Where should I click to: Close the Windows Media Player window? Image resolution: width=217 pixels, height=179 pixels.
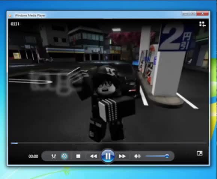202,13
